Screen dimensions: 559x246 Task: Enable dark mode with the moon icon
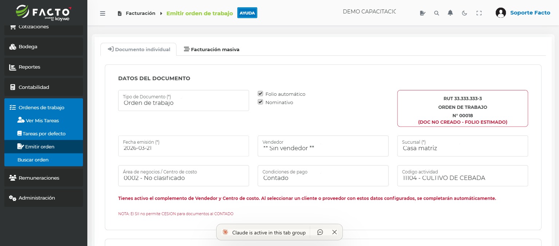[x=464, y=12]
